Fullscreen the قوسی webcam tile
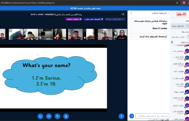 tap(25, 30)
